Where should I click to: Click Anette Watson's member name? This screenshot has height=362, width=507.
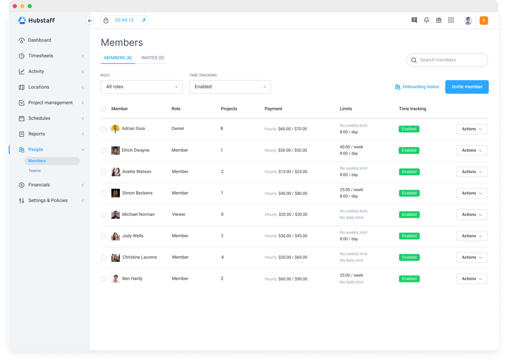136,172
